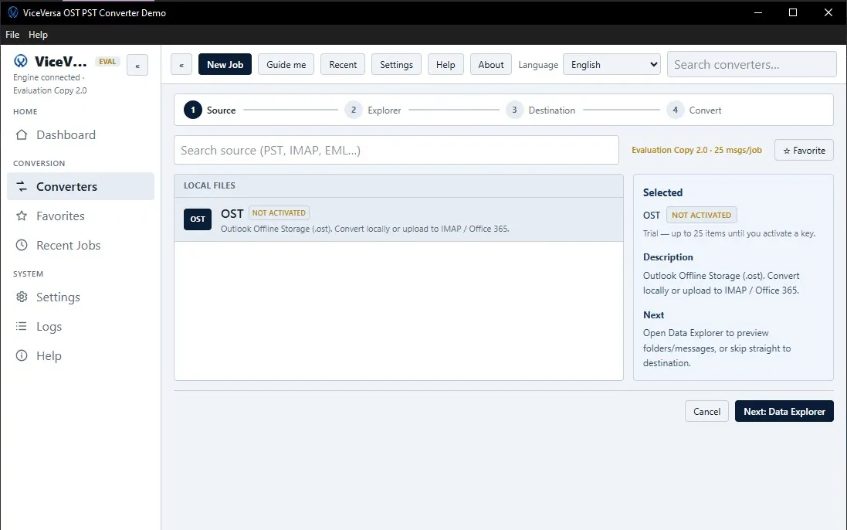Image resolution: width=847 pixels, height=530 pixels.
Task: Click the toolbar chevron next to New Job
Action: pyautogui.click(x=181, y=64)
